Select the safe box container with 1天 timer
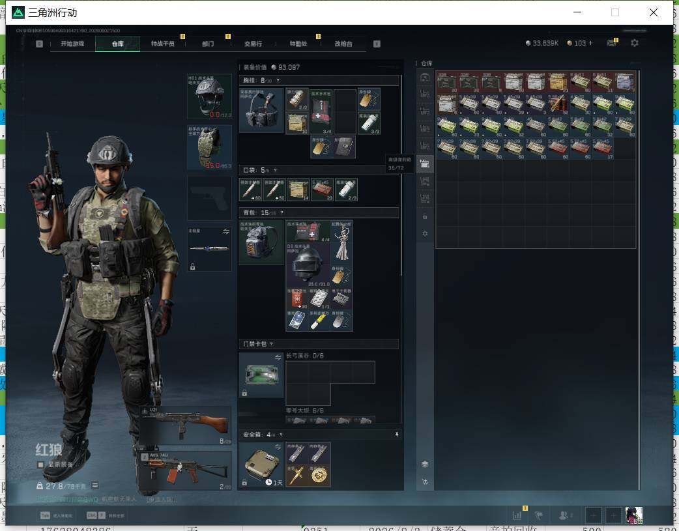 click(261, 465)
